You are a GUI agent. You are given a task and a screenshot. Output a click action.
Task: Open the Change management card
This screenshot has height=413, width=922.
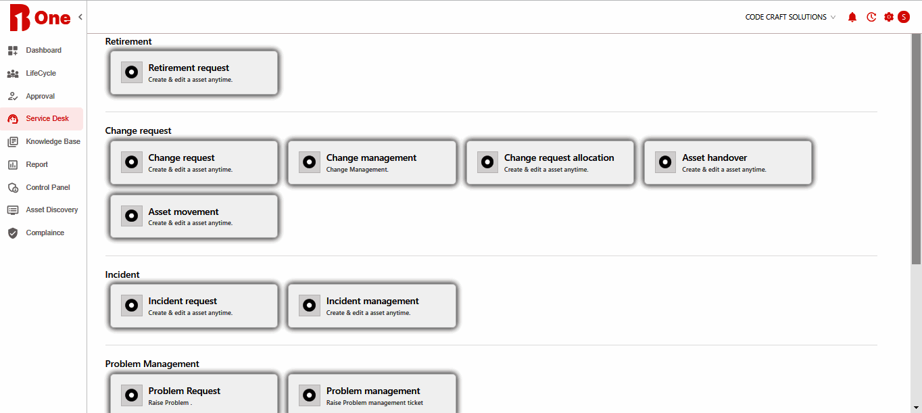372,162
